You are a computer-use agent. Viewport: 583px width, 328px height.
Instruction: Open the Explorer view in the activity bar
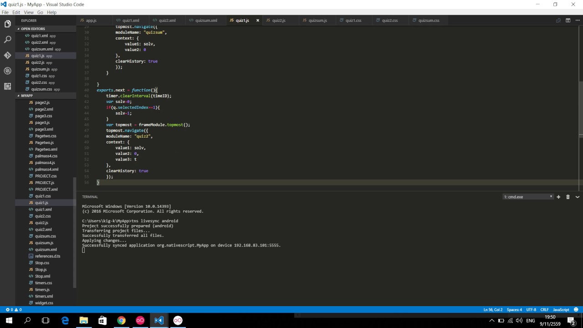coord(7,24)
